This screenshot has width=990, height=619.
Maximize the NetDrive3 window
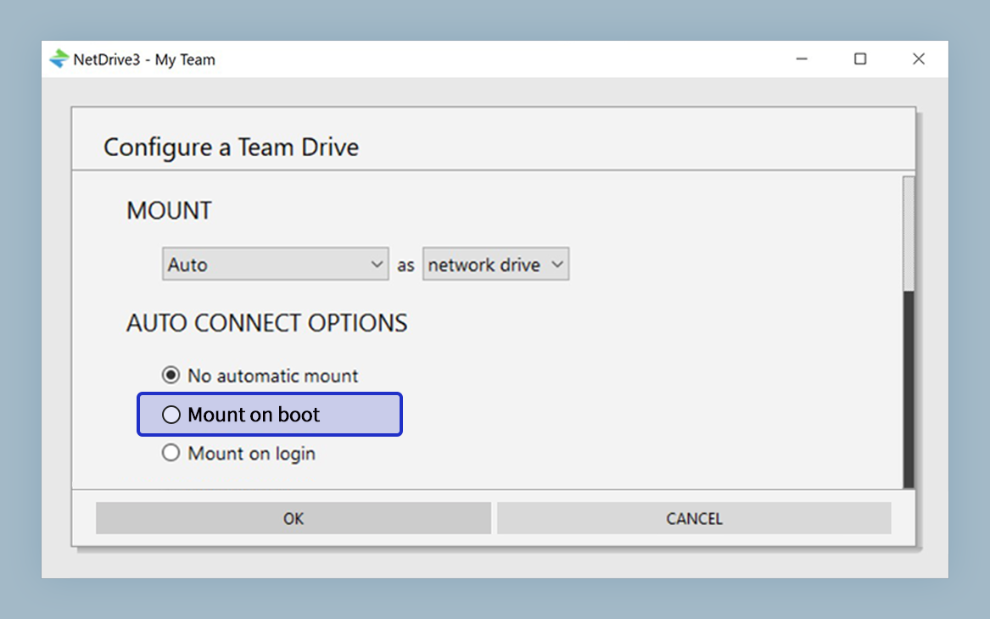click(860, 59)
